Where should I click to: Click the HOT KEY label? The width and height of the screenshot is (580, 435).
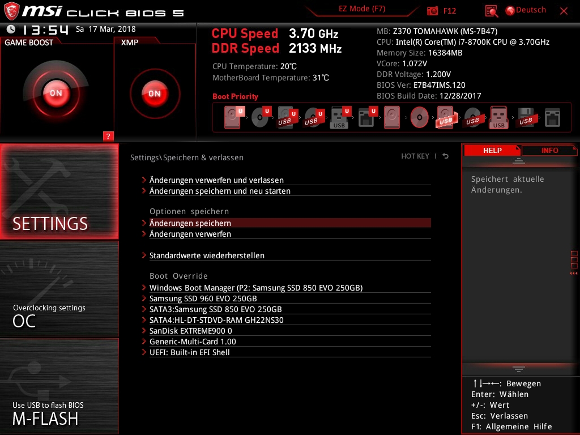[x=415, y=156]
